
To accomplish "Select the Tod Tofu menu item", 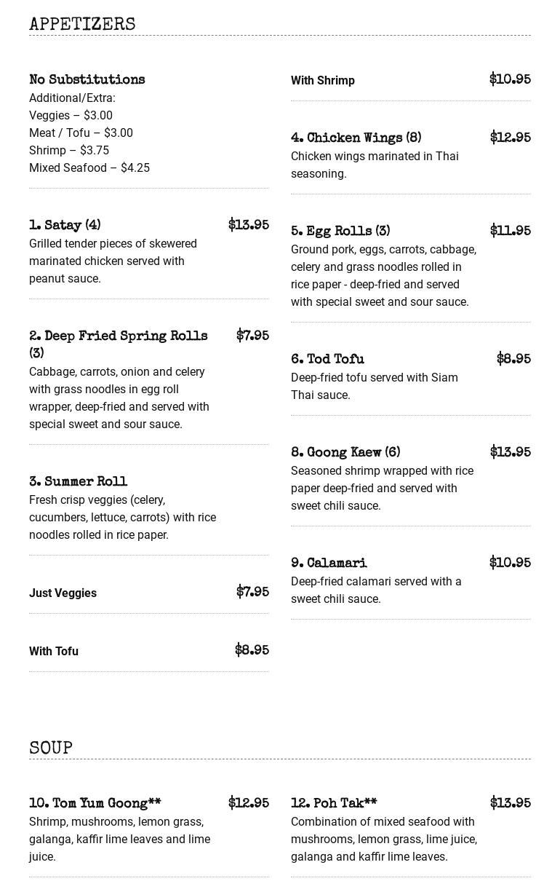I will point(327,360).
